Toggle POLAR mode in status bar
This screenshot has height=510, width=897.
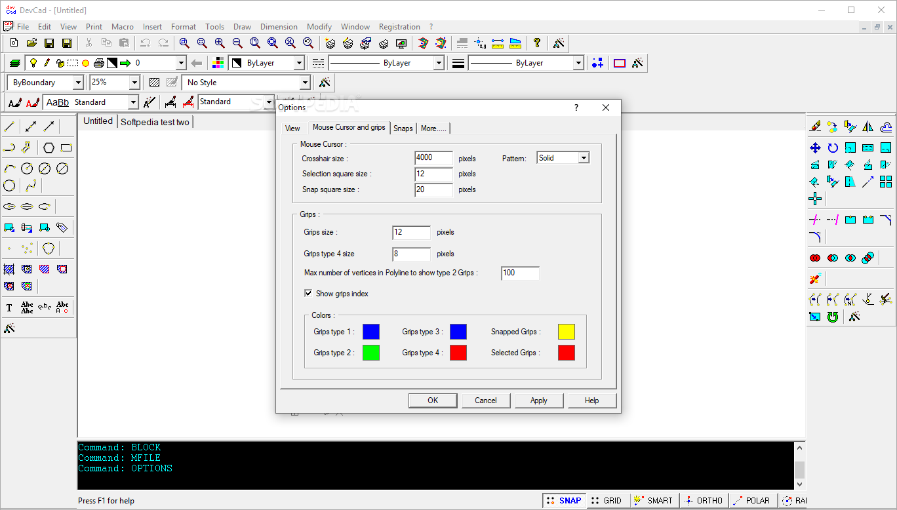752,500
